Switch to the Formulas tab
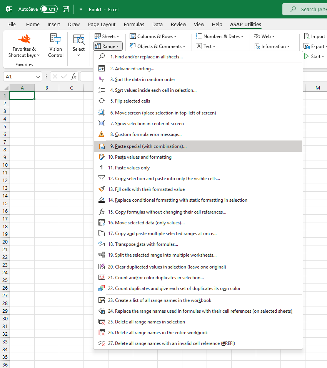 tap(134, 25)
